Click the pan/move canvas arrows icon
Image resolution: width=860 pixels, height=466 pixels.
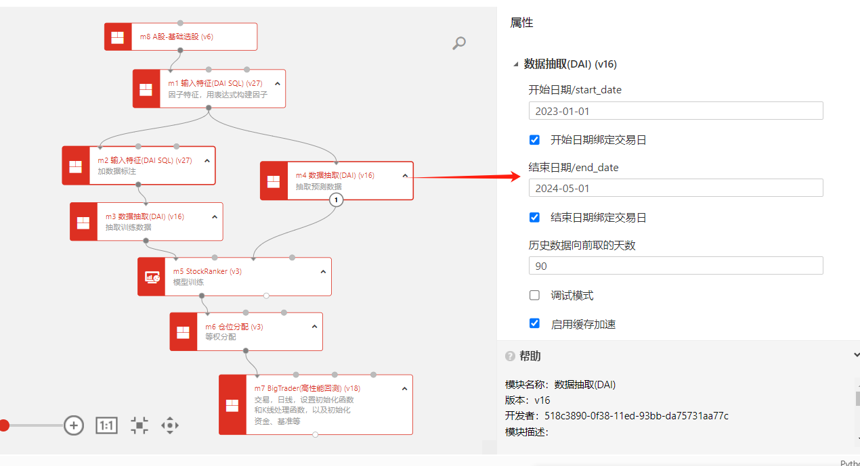[169, 425]
